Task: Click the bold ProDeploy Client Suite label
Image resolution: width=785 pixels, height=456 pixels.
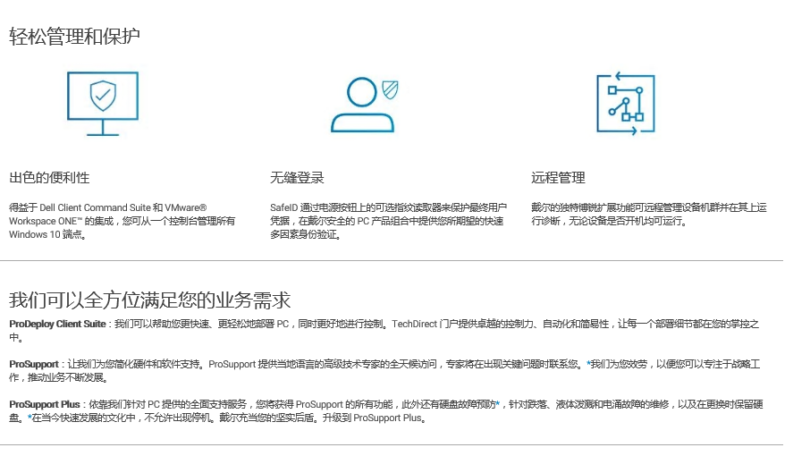Action: (57, 324)
